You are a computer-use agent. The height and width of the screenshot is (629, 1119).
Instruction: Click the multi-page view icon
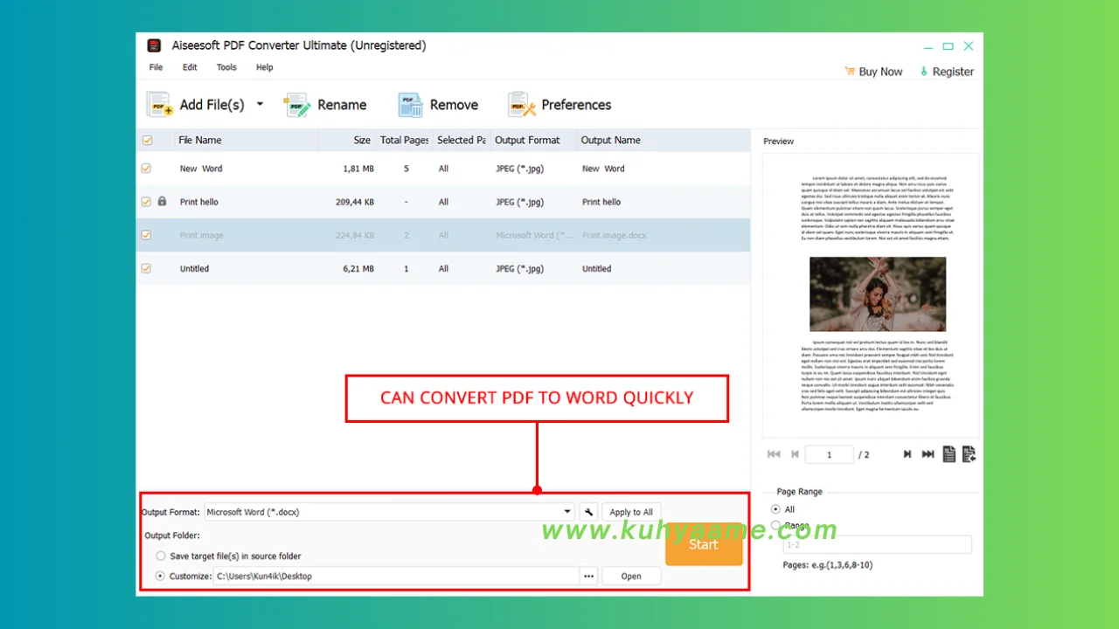[969, 454]
